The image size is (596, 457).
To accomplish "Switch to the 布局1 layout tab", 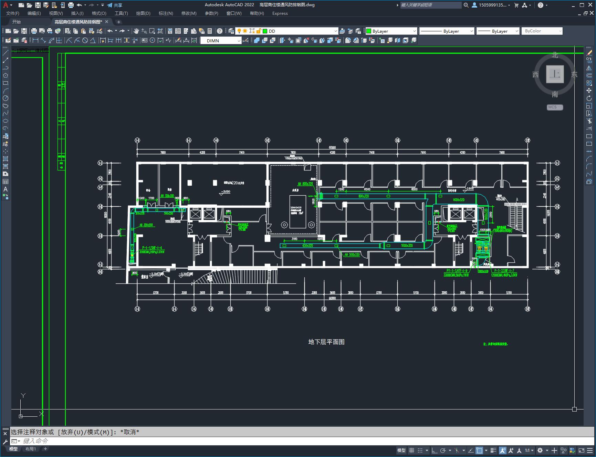I will (31, 449).
